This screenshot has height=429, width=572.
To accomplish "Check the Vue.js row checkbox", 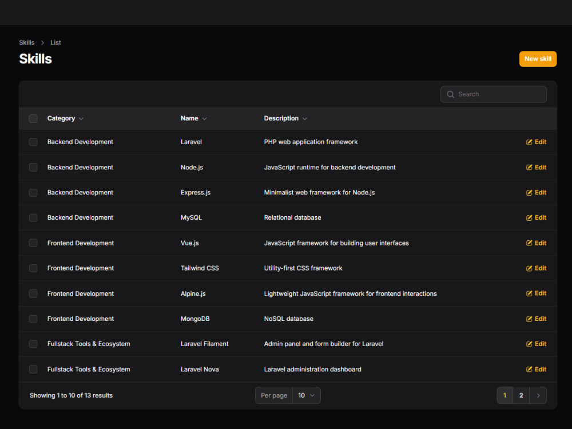I will (33, 243).
